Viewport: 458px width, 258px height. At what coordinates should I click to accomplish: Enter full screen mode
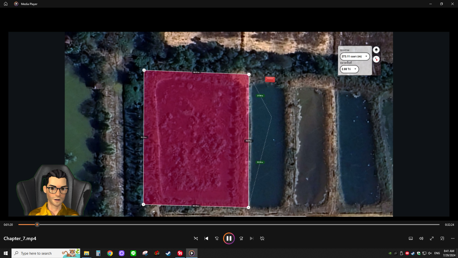click(431, 238)
